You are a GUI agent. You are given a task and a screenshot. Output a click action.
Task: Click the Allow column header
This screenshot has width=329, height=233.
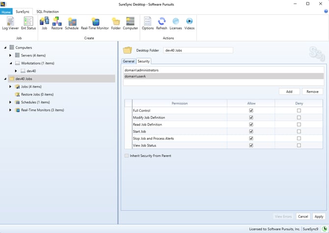[251, 104]
